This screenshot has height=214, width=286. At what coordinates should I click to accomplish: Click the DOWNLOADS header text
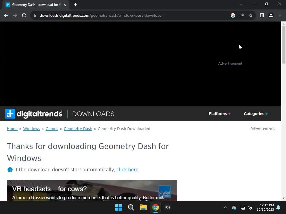(x=93, y=114)
